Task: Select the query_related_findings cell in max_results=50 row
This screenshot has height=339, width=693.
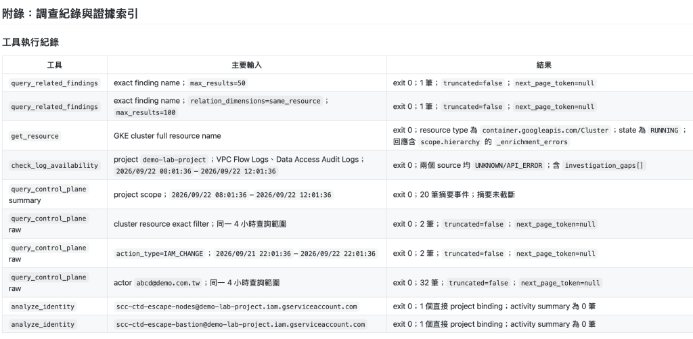Action: [55, 83]
